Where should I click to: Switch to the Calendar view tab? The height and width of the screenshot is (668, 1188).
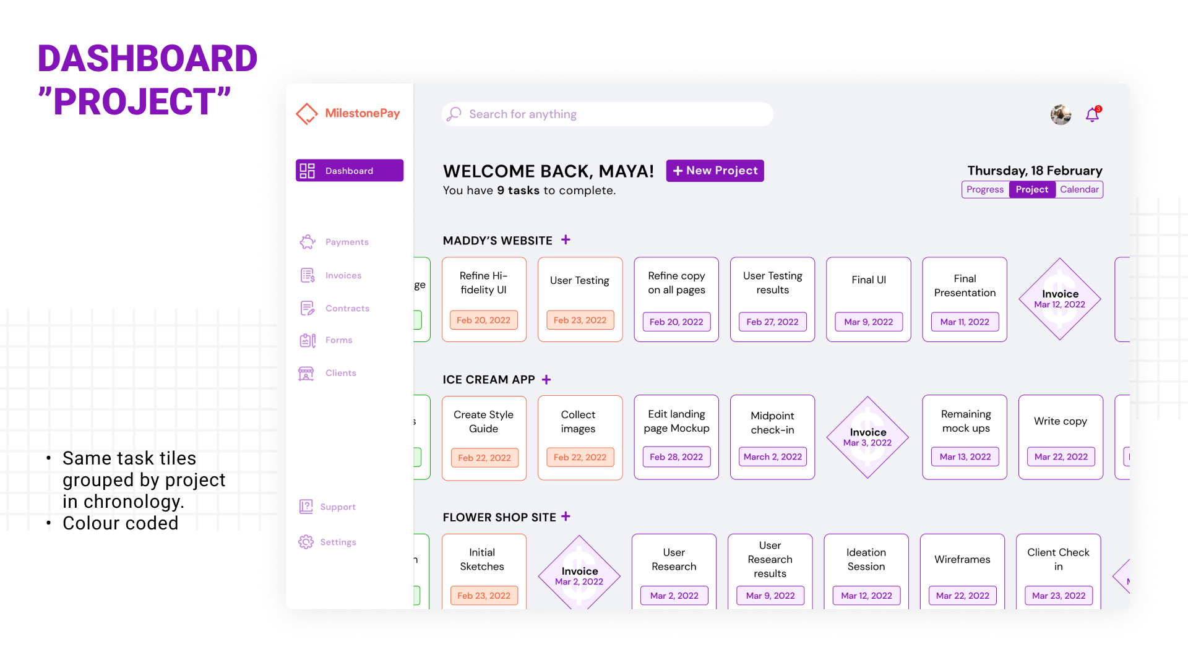tap(1079, 189)
